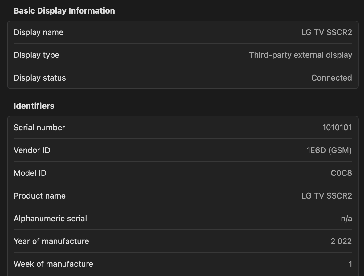Click the Product name label

39,196
